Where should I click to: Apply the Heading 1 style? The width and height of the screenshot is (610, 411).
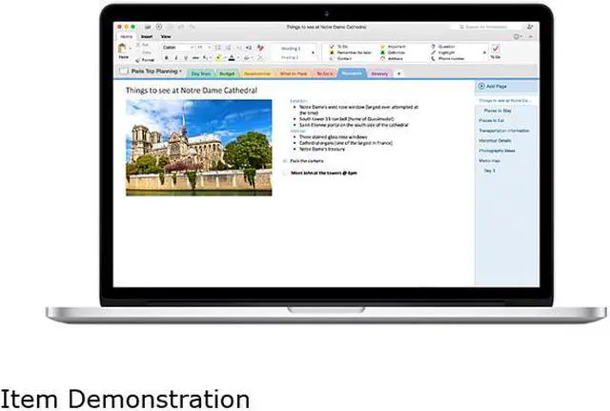291,49
